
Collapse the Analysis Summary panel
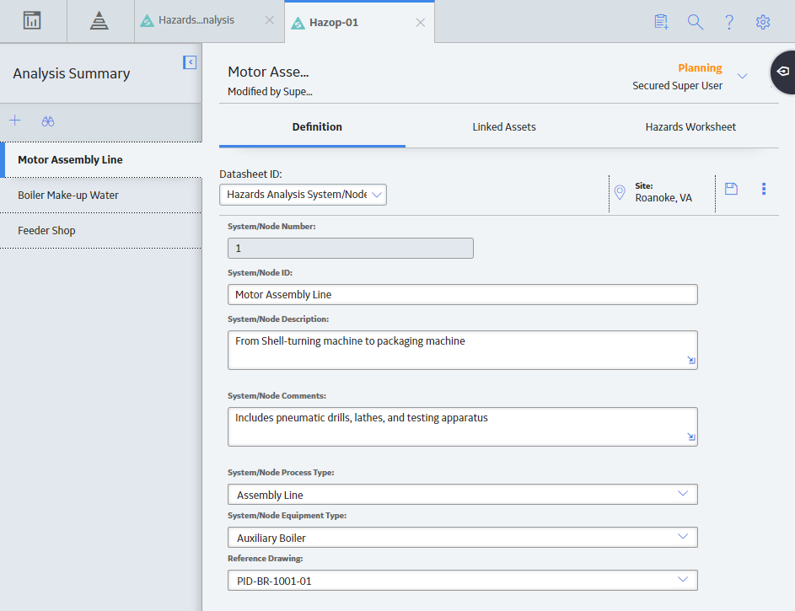(x=190, y=62)
